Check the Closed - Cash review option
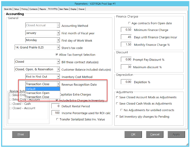 coord(10,104)
